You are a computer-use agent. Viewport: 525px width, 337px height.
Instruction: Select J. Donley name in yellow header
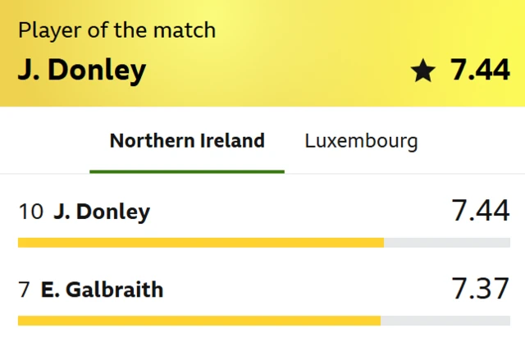81,71
